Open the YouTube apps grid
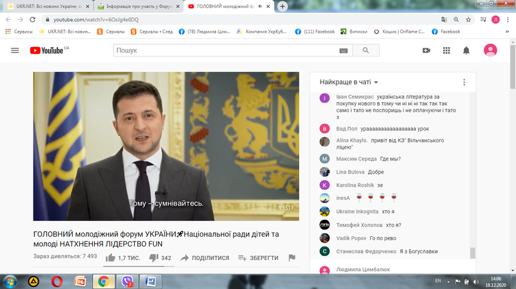Image resolution: width=516 pixels, height=289 pixels. (x=446, y=50)
